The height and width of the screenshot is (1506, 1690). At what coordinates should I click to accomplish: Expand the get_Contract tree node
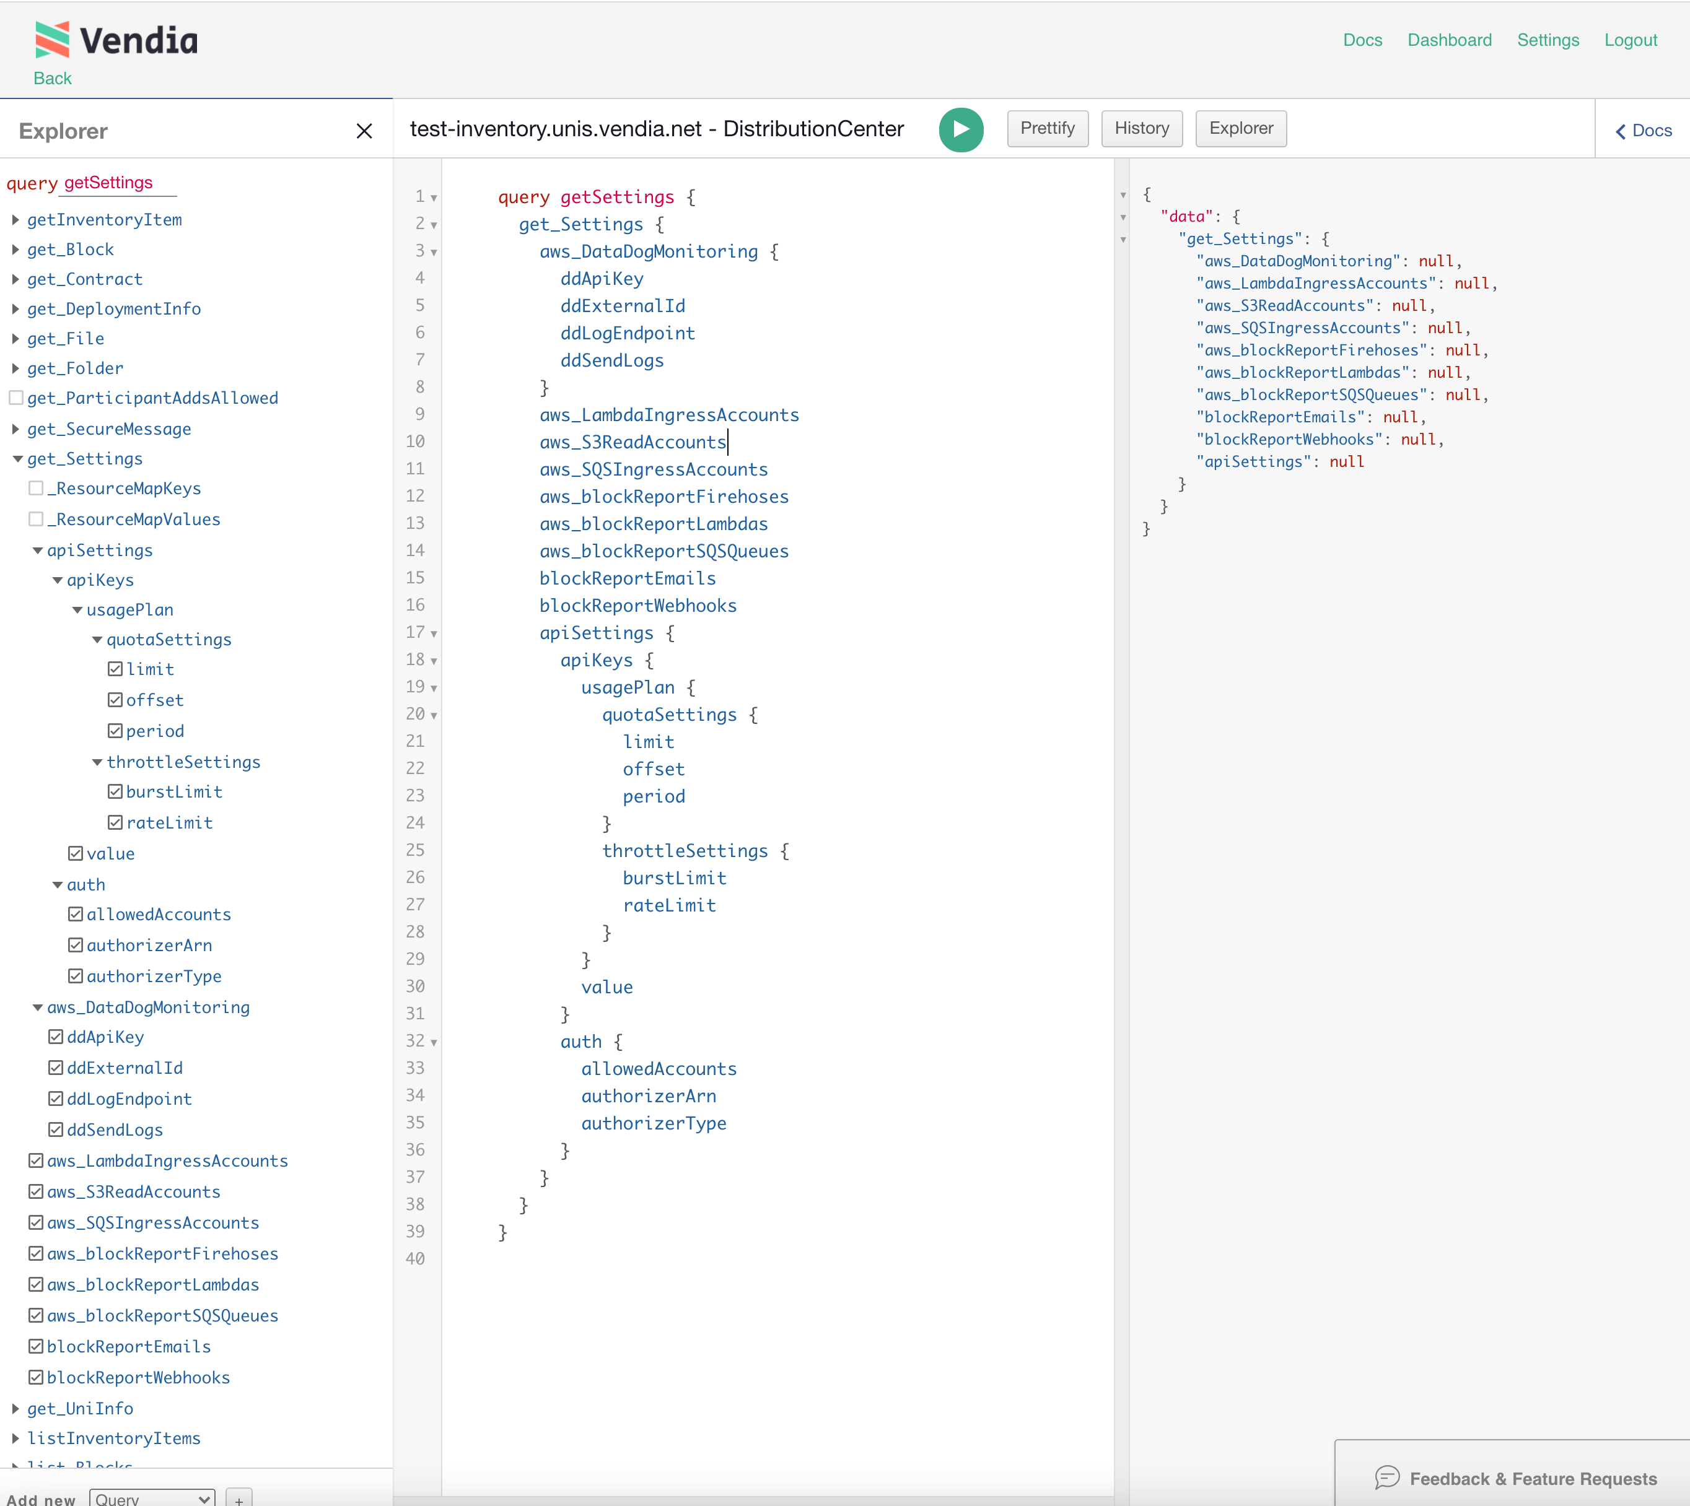click(15, 279)
